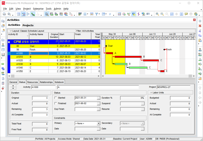
Task: Open the Enterprise menu
Action: tap(38, 9)
